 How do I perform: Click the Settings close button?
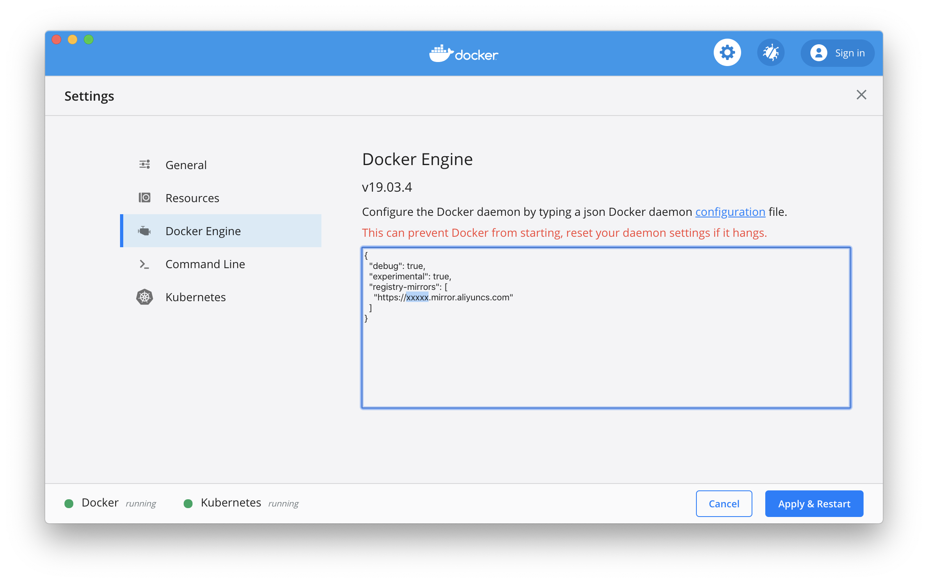pyautogui.click(x=862, y=95)
